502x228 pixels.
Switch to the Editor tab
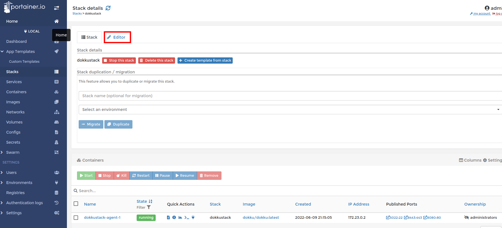tap(117, 37)
